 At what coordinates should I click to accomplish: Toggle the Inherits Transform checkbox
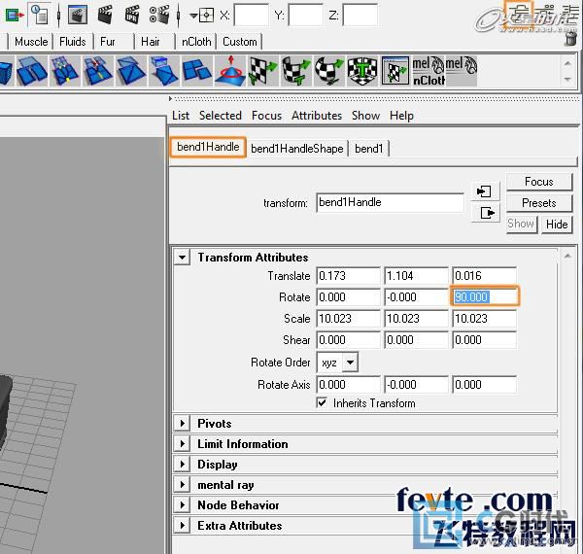(x=322, y=402)
